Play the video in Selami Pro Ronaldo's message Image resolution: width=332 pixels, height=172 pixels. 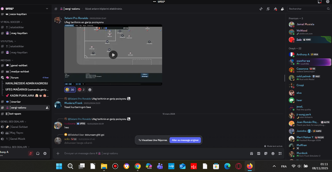pos(113,55)
